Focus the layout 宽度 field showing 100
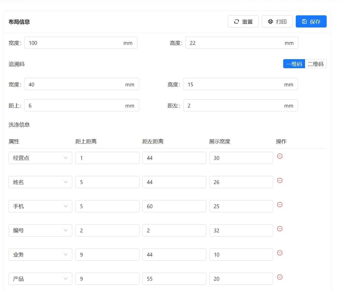Screen dimensions: 343x291 [x=80, y=43]
